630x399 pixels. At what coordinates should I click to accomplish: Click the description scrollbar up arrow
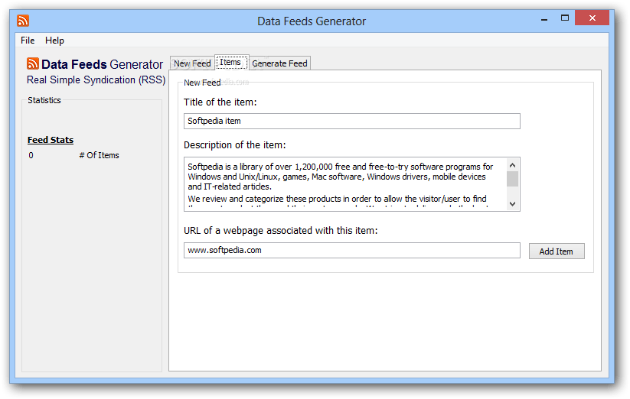[512, 165]
